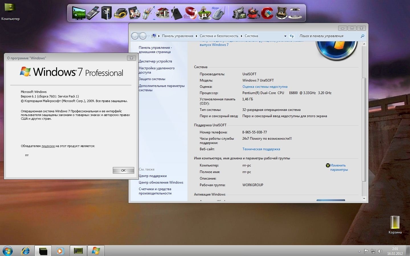Click the search magnifier icon

coord(362,36)
